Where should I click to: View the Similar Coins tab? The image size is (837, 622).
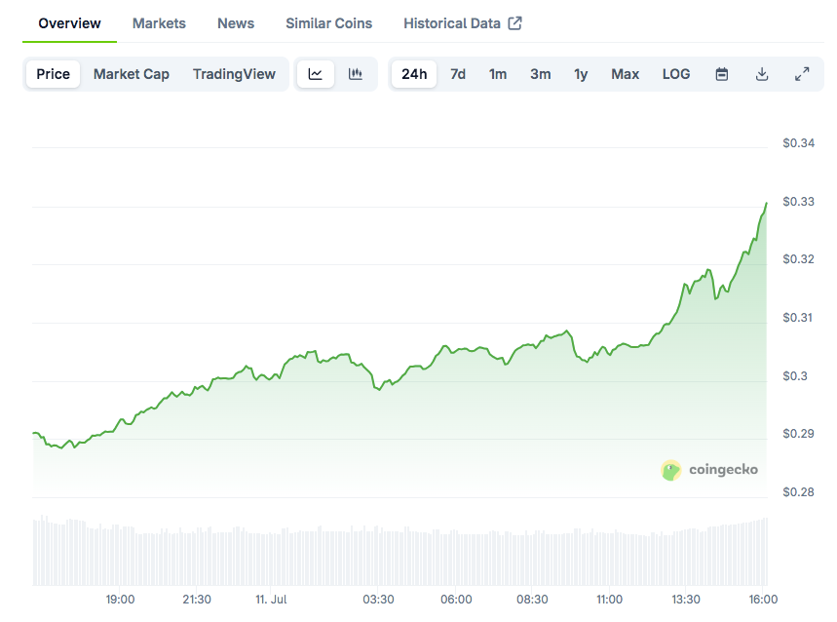point(328,23)
